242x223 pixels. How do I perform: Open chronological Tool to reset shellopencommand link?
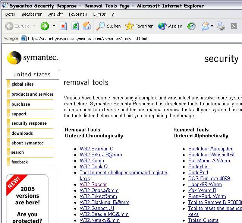123,176
